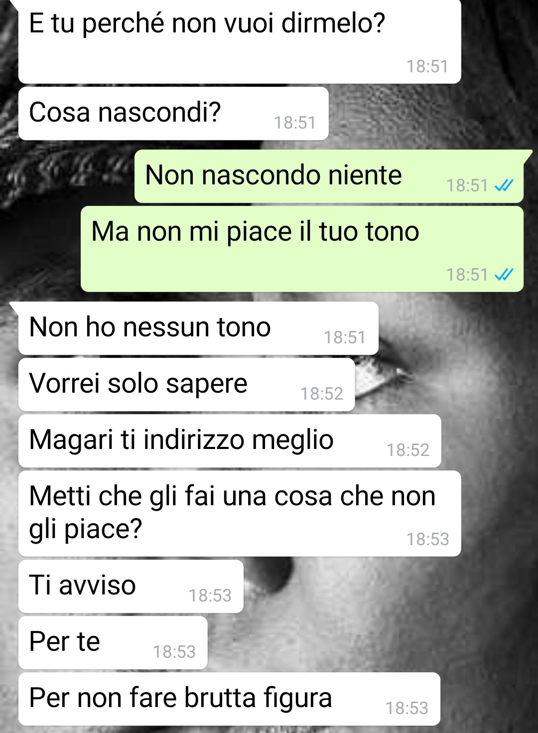This screenshot has height=733, width=538.
Task: Tap the "Ti avviso" message bubble
Action: tap(131, 586)
